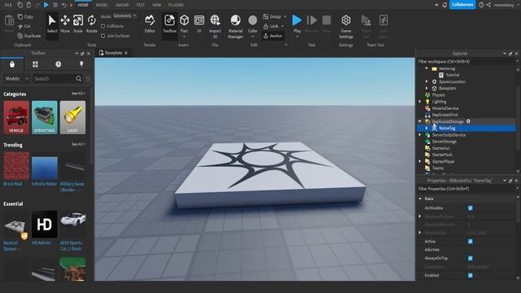521x293 pixels.
Task: Enable the Join Surfaces checkbox
Action: [x=103, y=36]
